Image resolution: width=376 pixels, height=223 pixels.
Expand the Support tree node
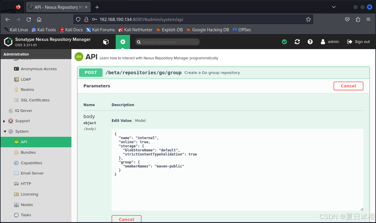(4, 121)
